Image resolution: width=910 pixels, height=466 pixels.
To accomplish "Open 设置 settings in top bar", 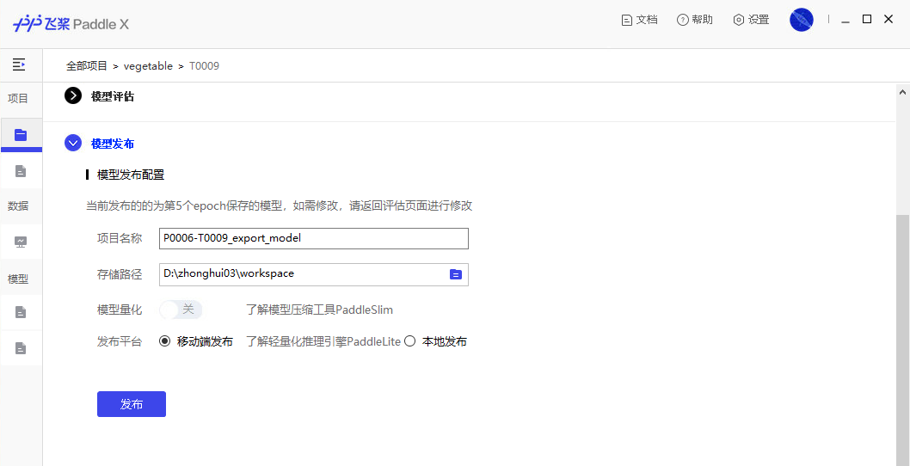I will pos(750,20).
